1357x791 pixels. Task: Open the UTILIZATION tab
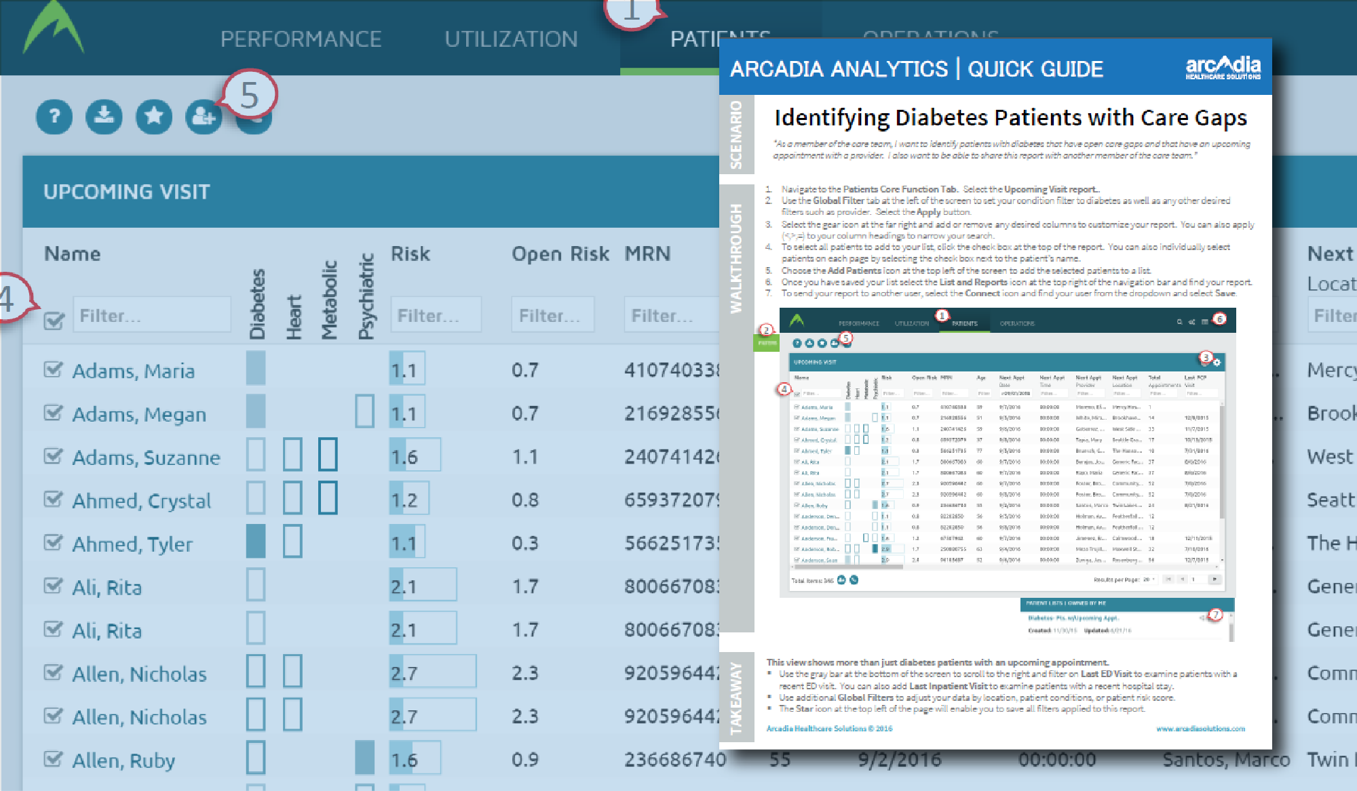[x=511, y=39]
